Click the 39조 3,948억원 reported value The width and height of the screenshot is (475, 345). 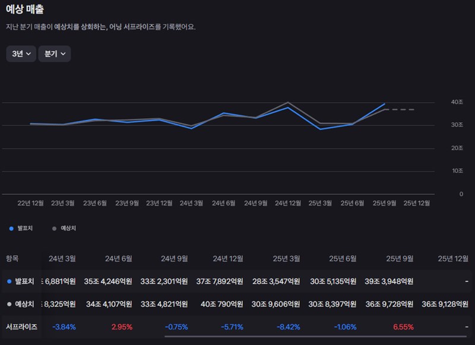391,281
